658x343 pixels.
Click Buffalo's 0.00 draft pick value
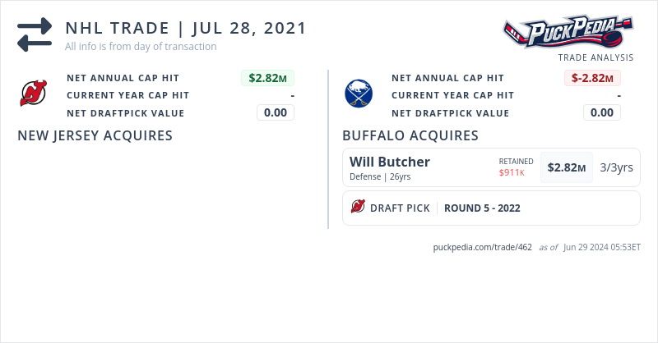click(x=601, y=112)
